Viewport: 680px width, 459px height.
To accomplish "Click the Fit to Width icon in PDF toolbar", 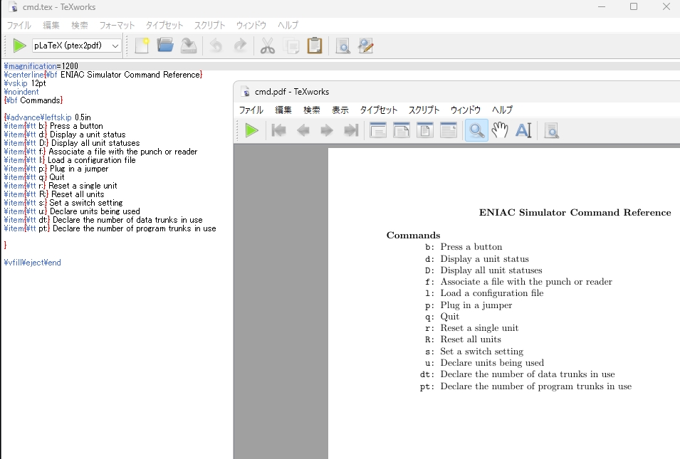I will [402, 130].
